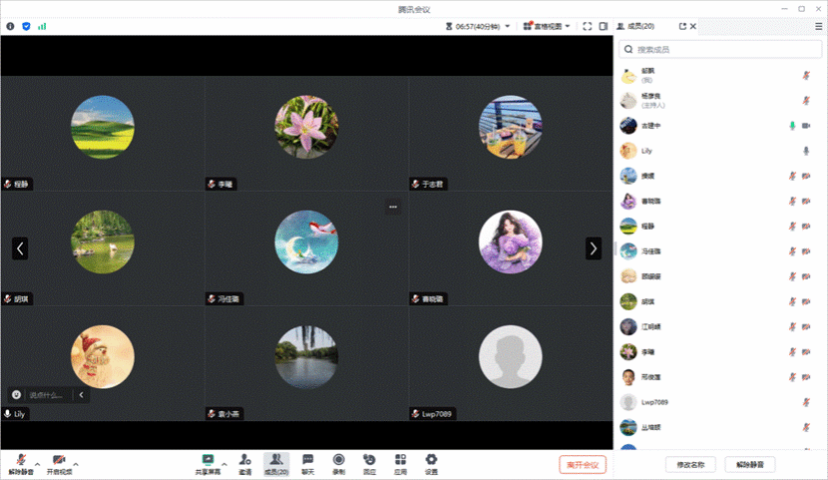Open 设置 settings gear
This screenshot has height=480, width=828.
click(x=431, y=464)
